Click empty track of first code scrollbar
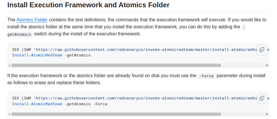Image resolution: width=277 pixels, height=119 pixels. pos(243,65)
